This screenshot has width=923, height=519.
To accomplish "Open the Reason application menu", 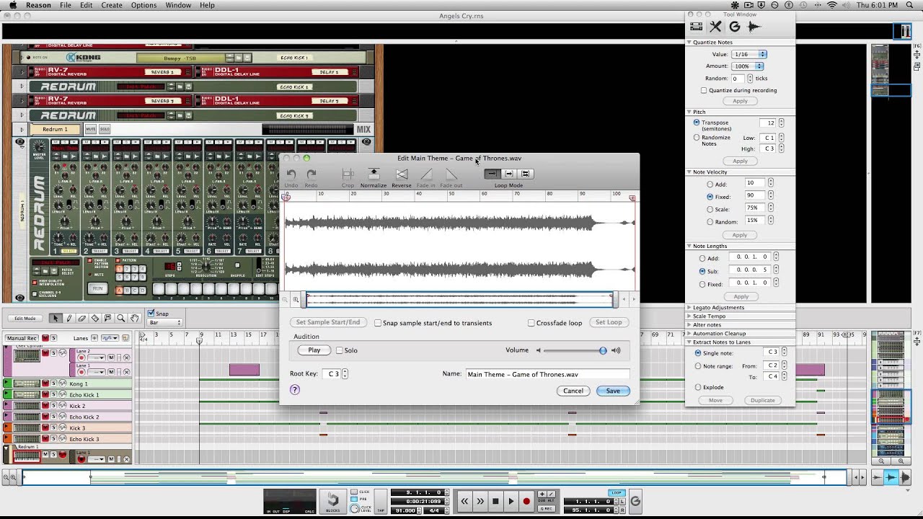I will [x=38, y=5].
